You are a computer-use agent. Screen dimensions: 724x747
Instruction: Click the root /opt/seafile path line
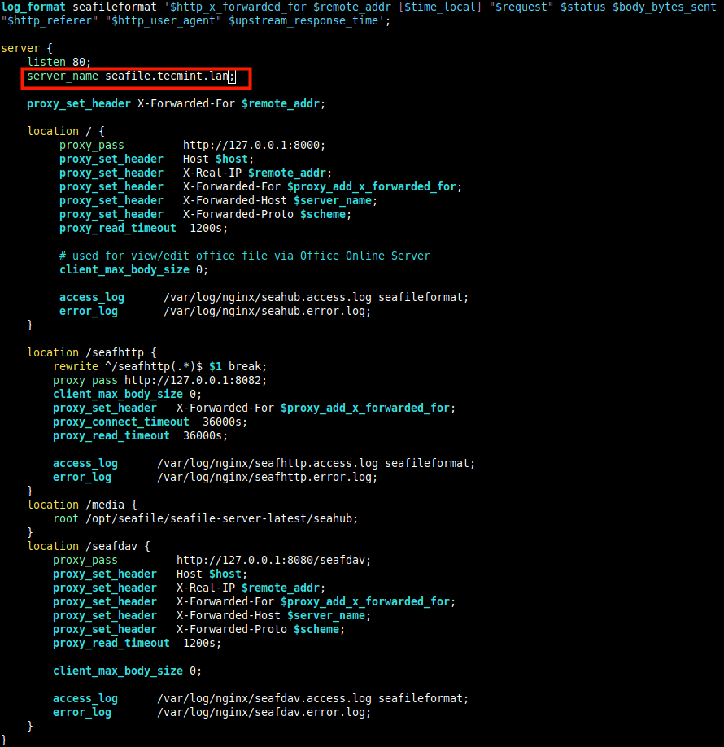(x=205, y=519)
